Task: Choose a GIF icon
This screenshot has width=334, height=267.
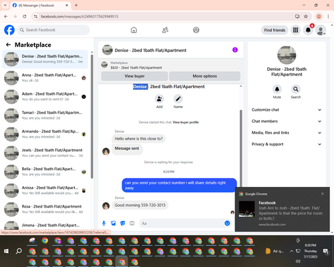Action: (x=132, y=223)
